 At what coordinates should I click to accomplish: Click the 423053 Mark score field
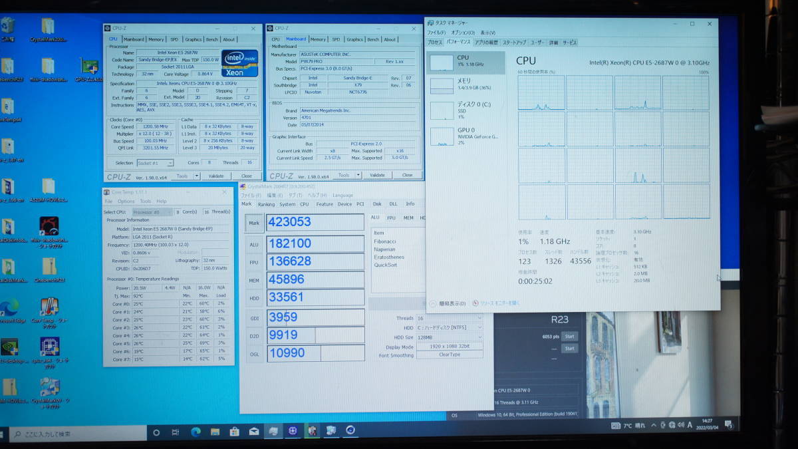(x=315, y=223)
